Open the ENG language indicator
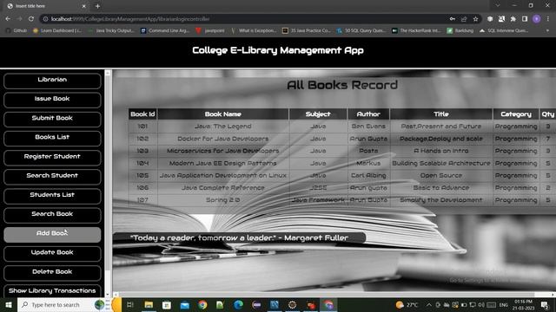556x312 pixels. (504, 304)
